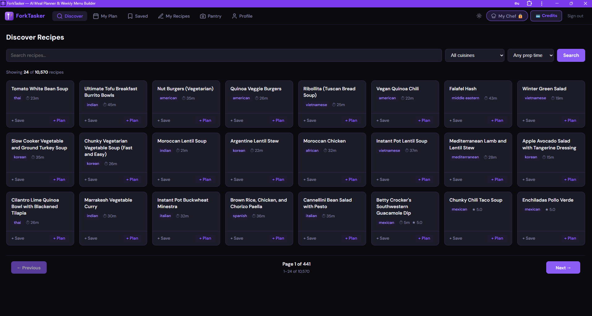
Task: Click the purple Search button
Action: click(x=571, y=55)
